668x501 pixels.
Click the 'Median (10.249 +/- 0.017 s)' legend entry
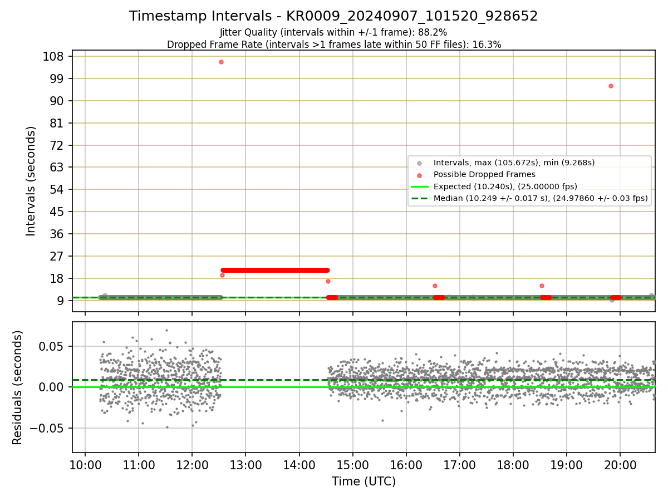click(541, 198)
